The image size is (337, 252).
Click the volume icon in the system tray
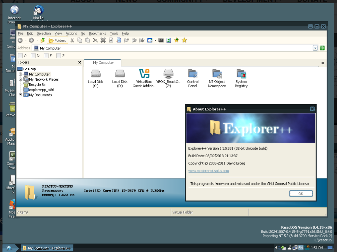click(x=277, y=247)
